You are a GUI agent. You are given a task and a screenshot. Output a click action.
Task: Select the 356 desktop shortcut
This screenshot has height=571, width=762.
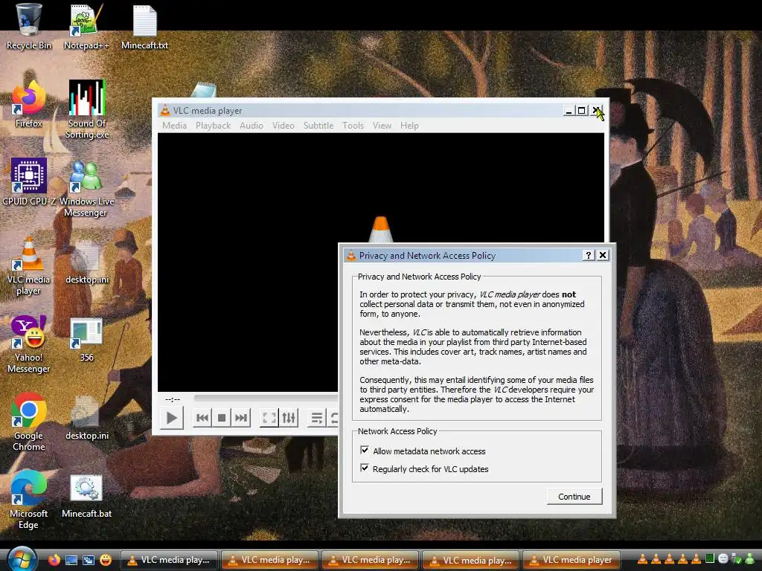click(86, 340)
